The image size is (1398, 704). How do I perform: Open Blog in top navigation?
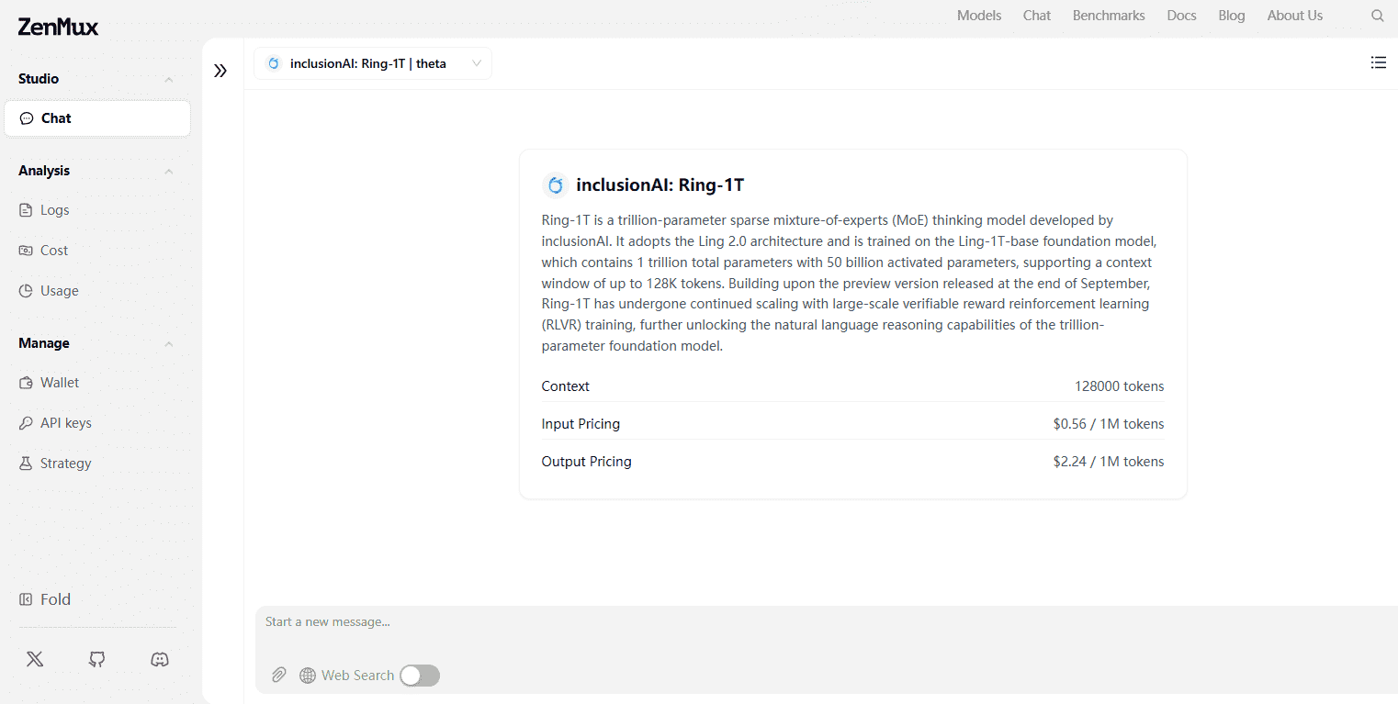pyautogui.click(x=1232, y=16)
